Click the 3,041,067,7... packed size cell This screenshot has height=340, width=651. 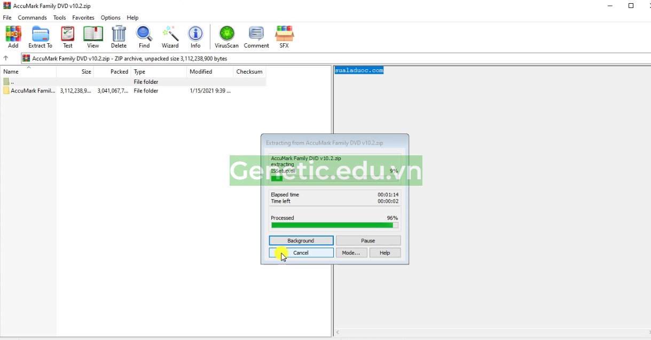click(x=113, y=91)
